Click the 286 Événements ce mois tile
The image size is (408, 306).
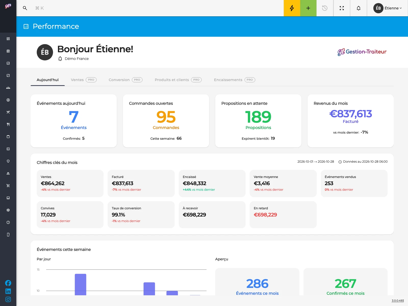[257, 282]
